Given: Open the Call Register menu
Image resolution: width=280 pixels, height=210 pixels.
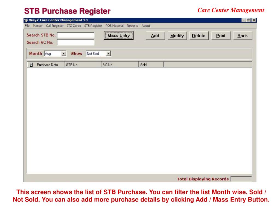Looking at the screenshot, I should pyautogui.click(x=55, y=26).
